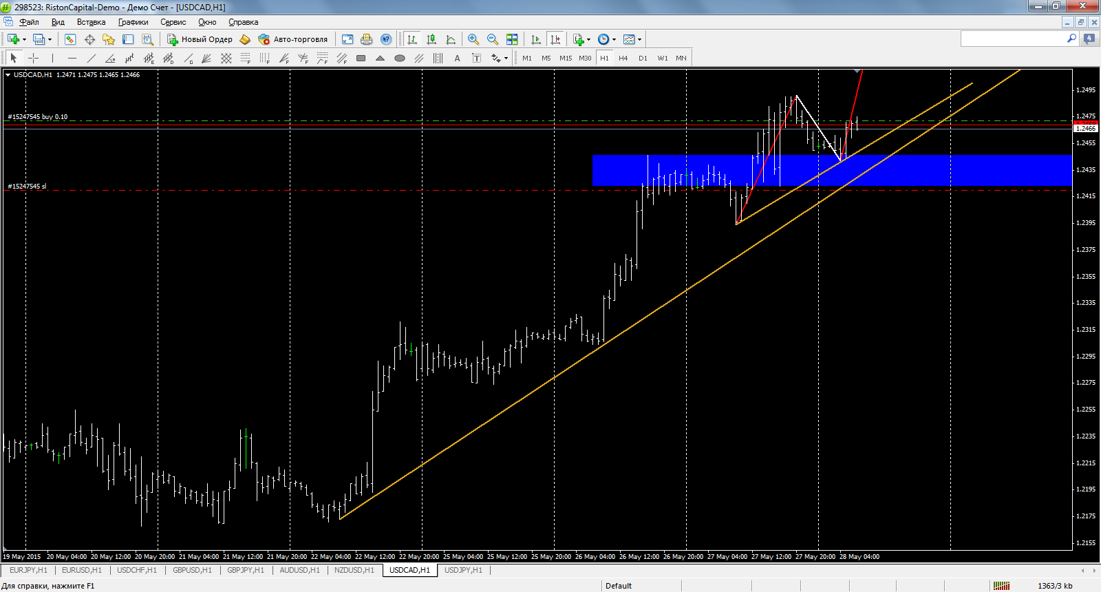Set timeframe to MN
The image size is (1101, 592).
click(x=681, y=59)
